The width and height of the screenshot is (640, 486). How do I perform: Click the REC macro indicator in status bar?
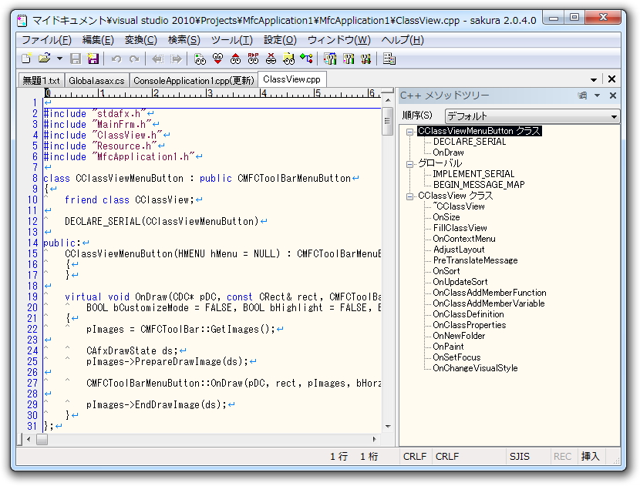(562, 457)
